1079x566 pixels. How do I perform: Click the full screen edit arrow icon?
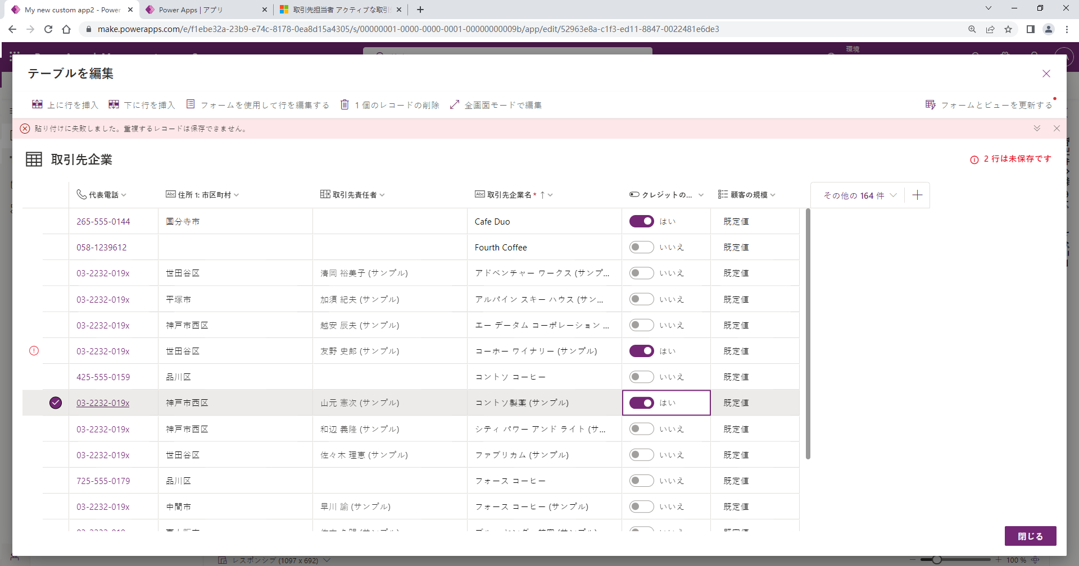tap(455, 104)
